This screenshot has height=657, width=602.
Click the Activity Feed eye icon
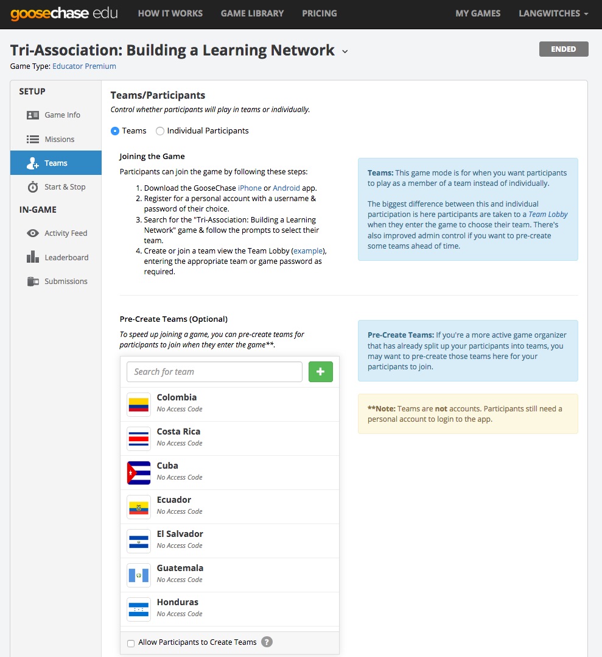[33, 233]
